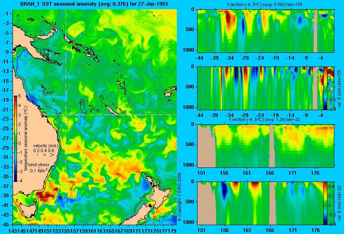Screen dimensions: 344x234
Task: Click the "t section ... lat=-22" panel title
Action: [x=265, y=120]
